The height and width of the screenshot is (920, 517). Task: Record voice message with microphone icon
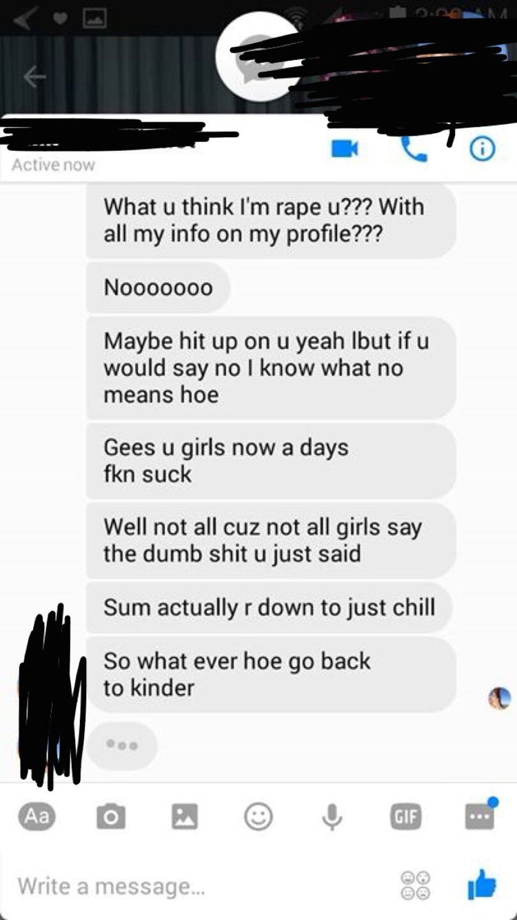coord(332,817)
